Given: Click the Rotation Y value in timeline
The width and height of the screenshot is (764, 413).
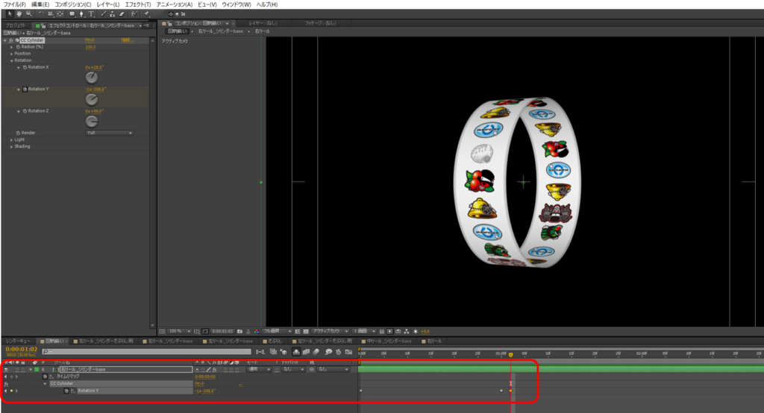Looking at the screenshot, I should [x=205, y=391].
